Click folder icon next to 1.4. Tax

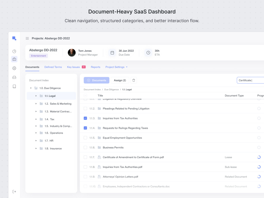(41, 119)
